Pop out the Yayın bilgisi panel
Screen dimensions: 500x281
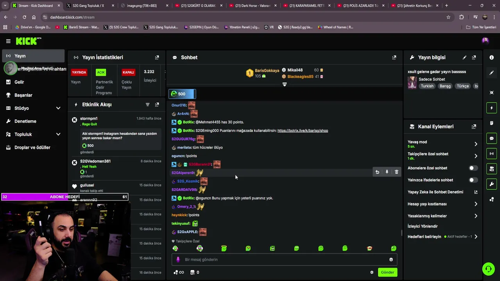[474, 57]
